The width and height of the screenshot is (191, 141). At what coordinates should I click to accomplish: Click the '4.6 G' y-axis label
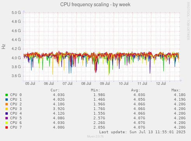pyautogui.click(x=16, y=31)
